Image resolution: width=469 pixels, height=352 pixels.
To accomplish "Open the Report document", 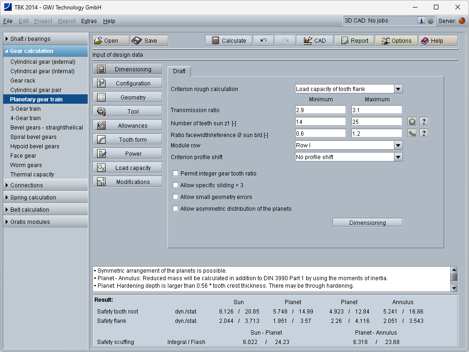I will tap(354, 41).
